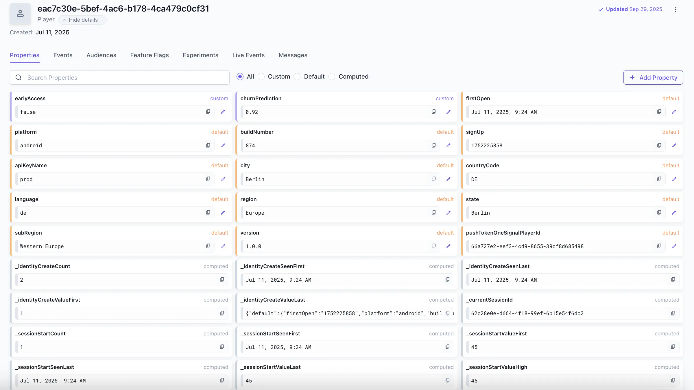Copy the buildNumber value
Screen dimensions: 694x390
coord(433,145)
